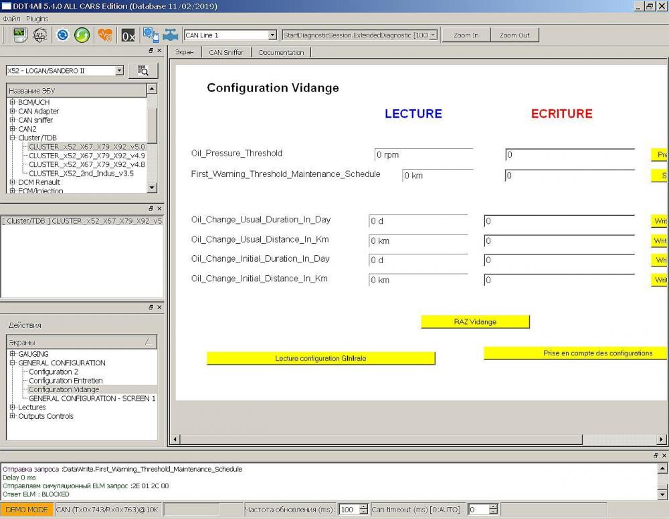Close the ECU list panel
Image resolution: width=669 pixels, height=519 pixels.
tap(159, 50)
